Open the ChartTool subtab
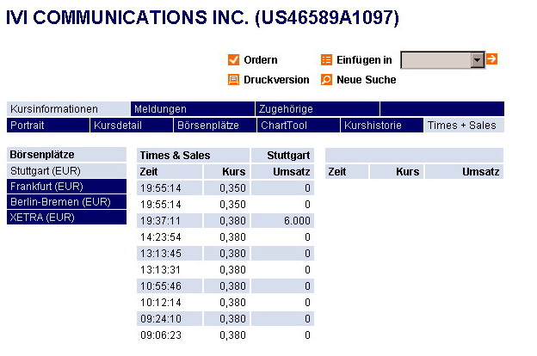Image resolution: width=537 pixels, height=356 pixels. [283, 126]
